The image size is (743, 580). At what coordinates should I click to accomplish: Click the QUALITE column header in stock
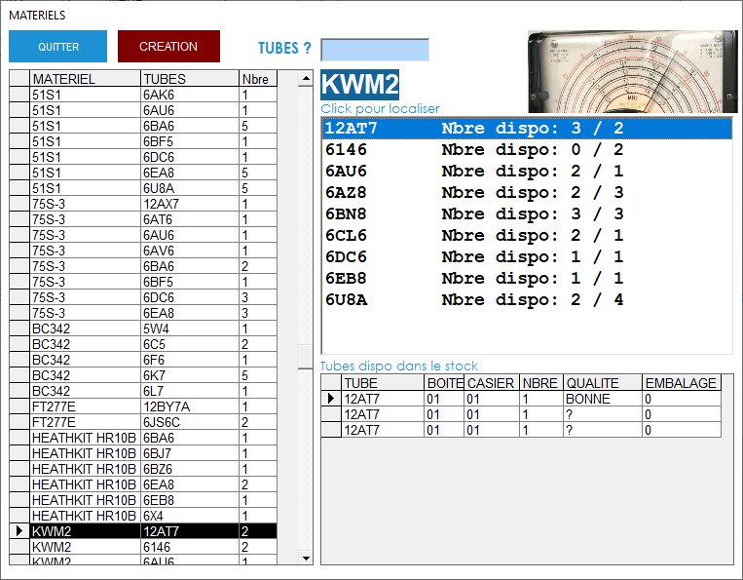click(601, 383)
